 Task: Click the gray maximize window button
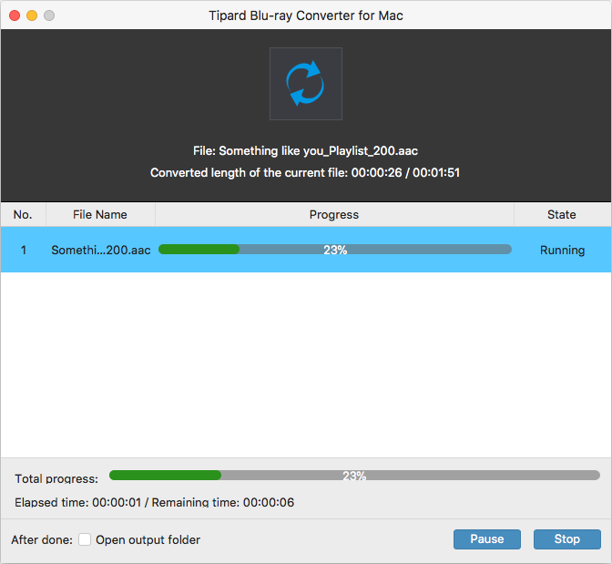coord(49,15)
